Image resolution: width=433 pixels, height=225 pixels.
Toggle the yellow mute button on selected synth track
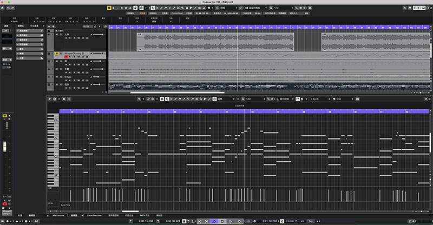click(x=57, y=54)
